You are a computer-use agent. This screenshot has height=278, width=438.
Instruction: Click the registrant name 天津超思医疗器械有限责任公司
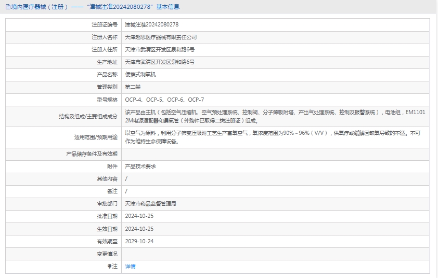[161, 37]
